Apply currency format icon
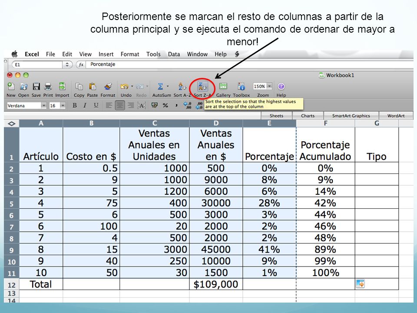Image resolution: width=417 pixels, height=313 pixels. (x=154, y=105)
